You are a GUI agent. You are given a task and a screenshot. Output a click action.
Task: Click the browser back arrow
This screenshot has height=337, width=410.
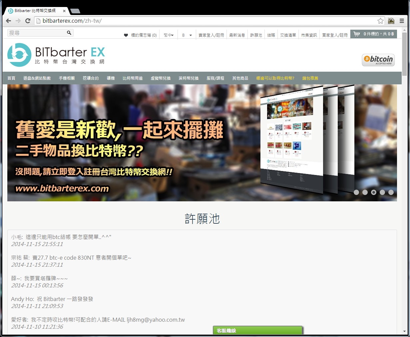[x=8, y=21]
